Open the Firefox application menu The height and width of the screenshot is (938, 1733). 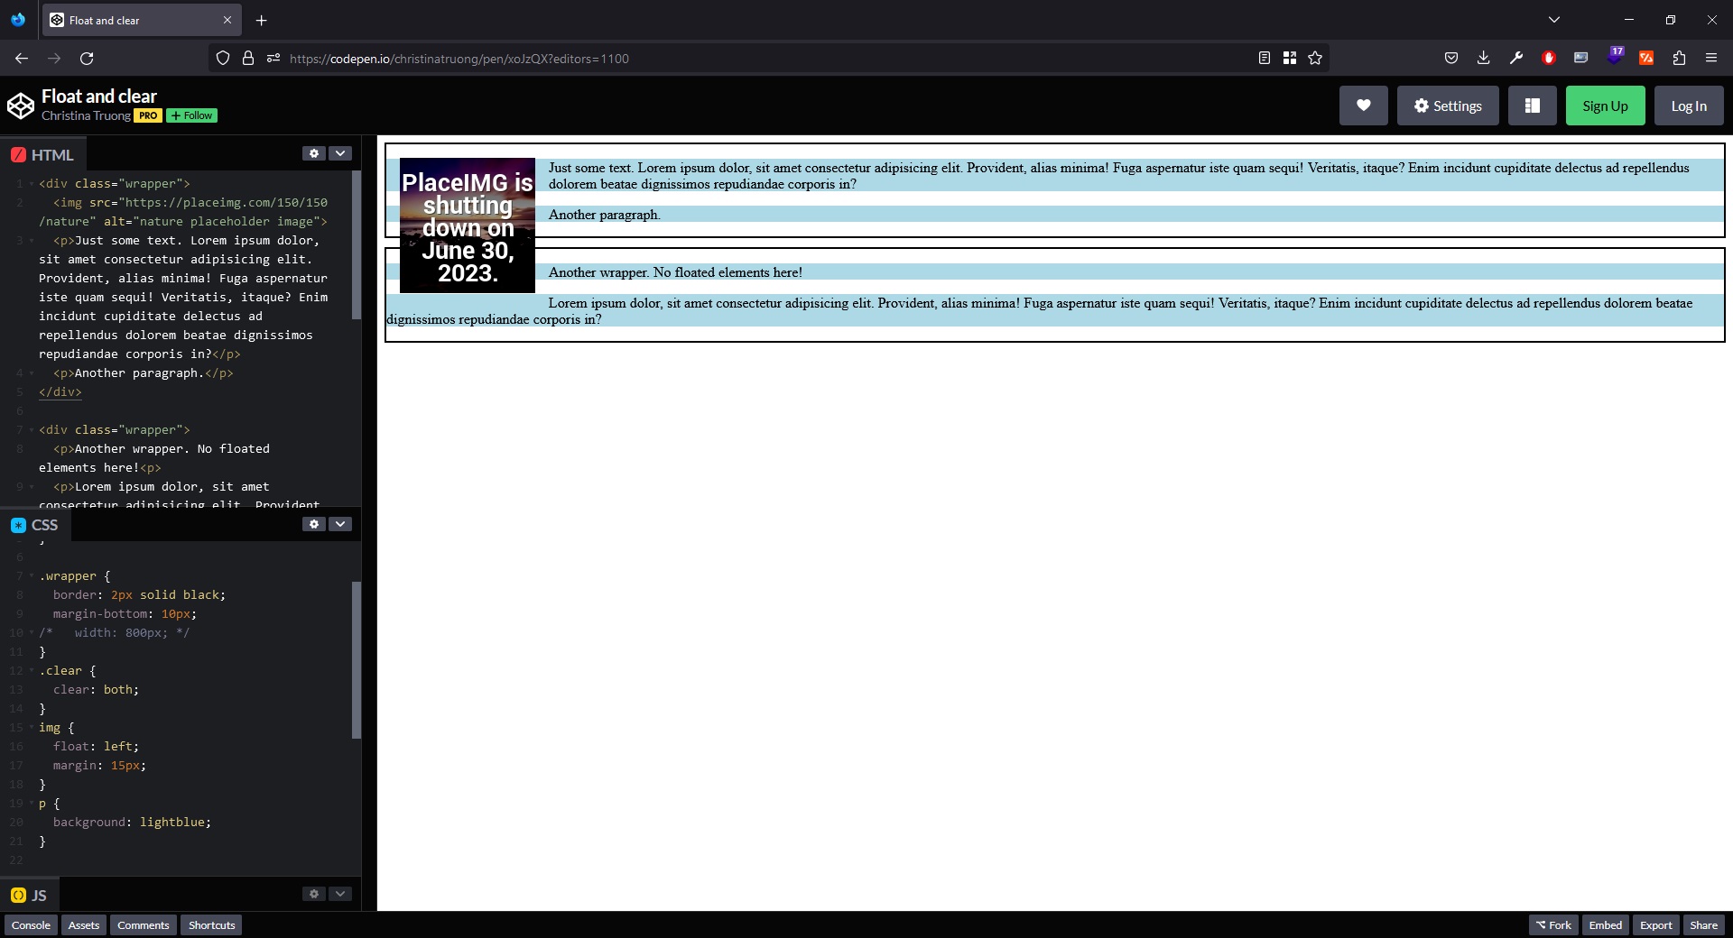coord(1711,58)
